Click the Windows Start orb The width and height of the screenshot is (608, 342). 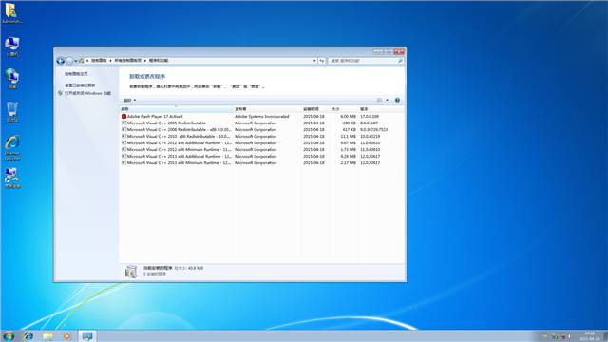point(9,336)
